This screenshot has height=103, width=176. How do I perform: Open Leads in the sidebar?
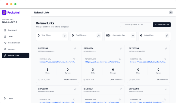[x=16, y=37]
